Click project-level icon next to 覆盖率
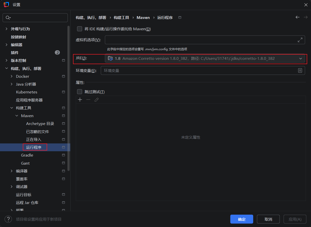The width and height of the screenshot is (311, 227). click(x=63, y=179)
